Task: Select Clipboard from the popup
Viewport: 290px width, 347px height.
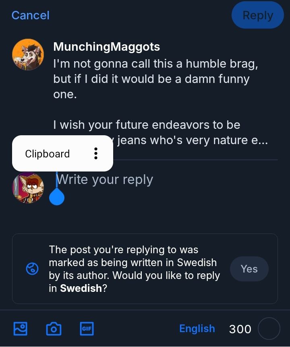Action: (48, 154)
